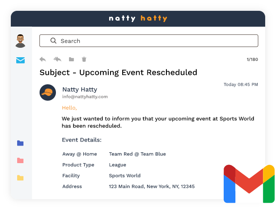This screenshot has height=210, width=276.
Task: Click the reply-all arrows icon
Action: tap(57, 59)
